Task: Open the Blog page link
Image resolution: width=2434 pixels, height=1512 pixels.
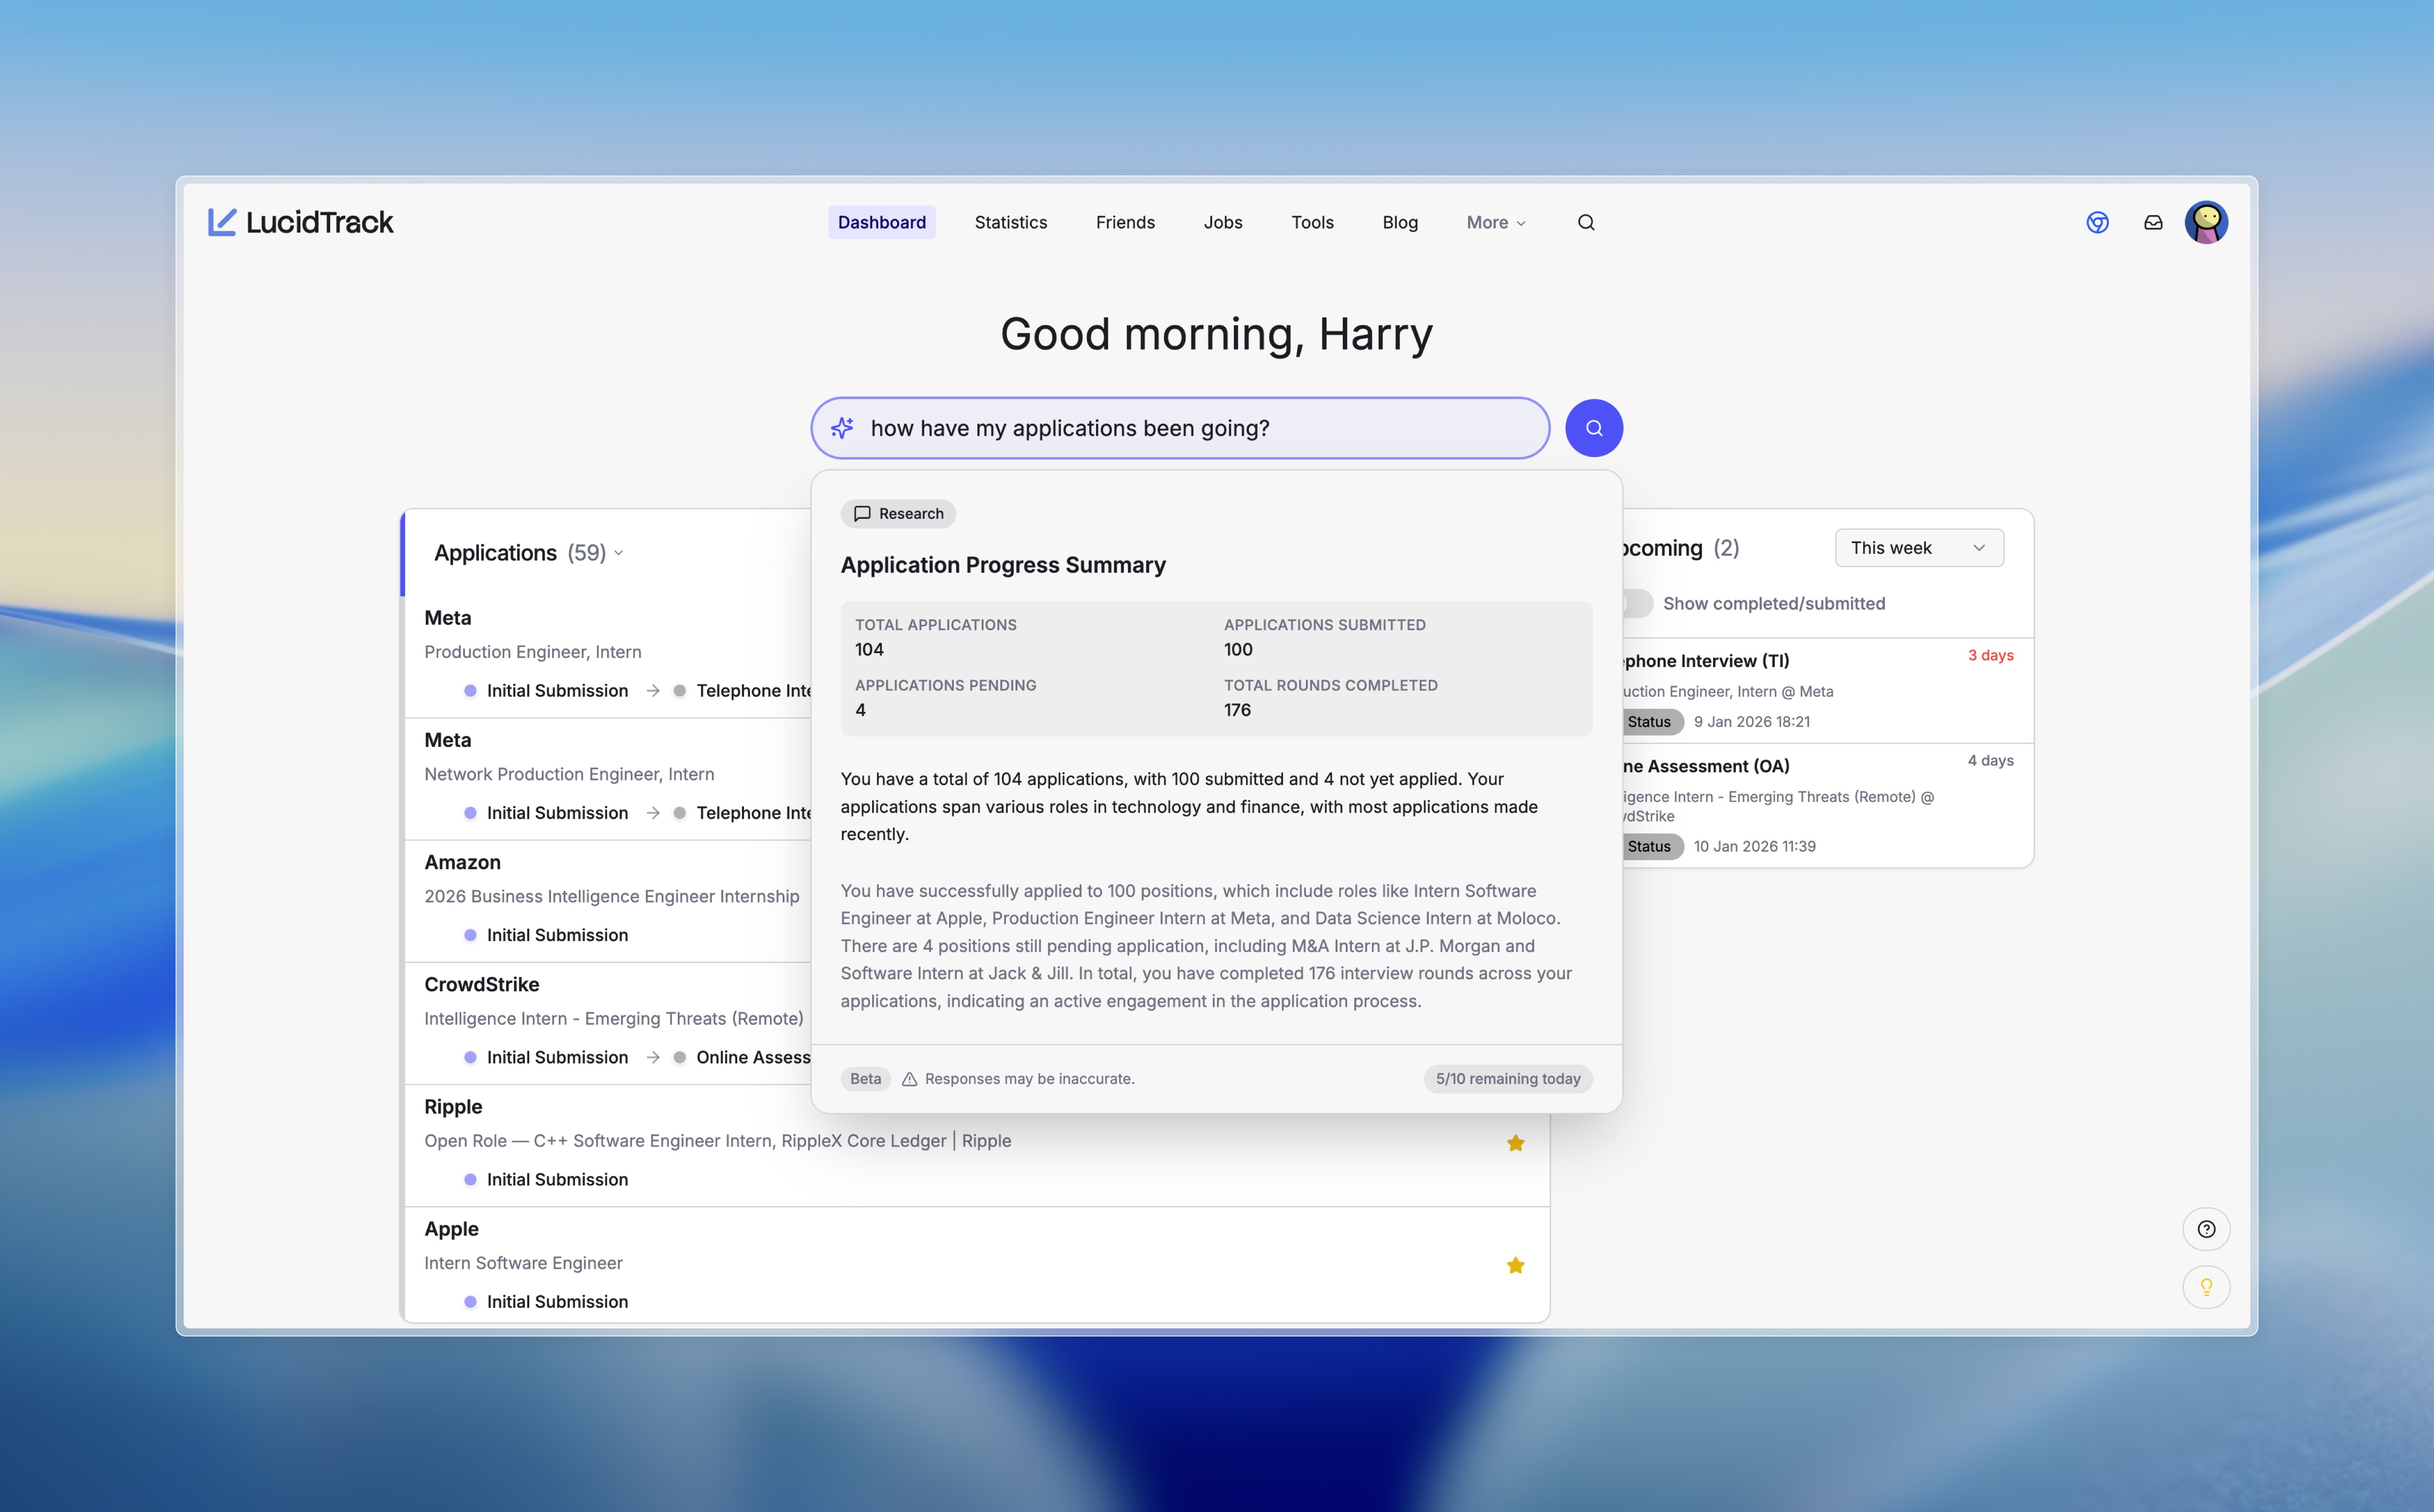Action: click(x=1400, y=222)
